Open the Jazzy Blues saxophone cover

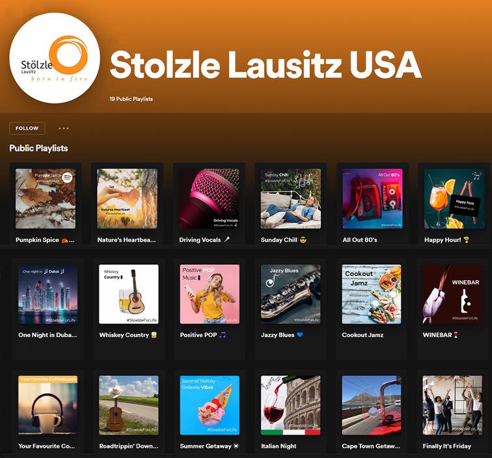coord(290,294)
